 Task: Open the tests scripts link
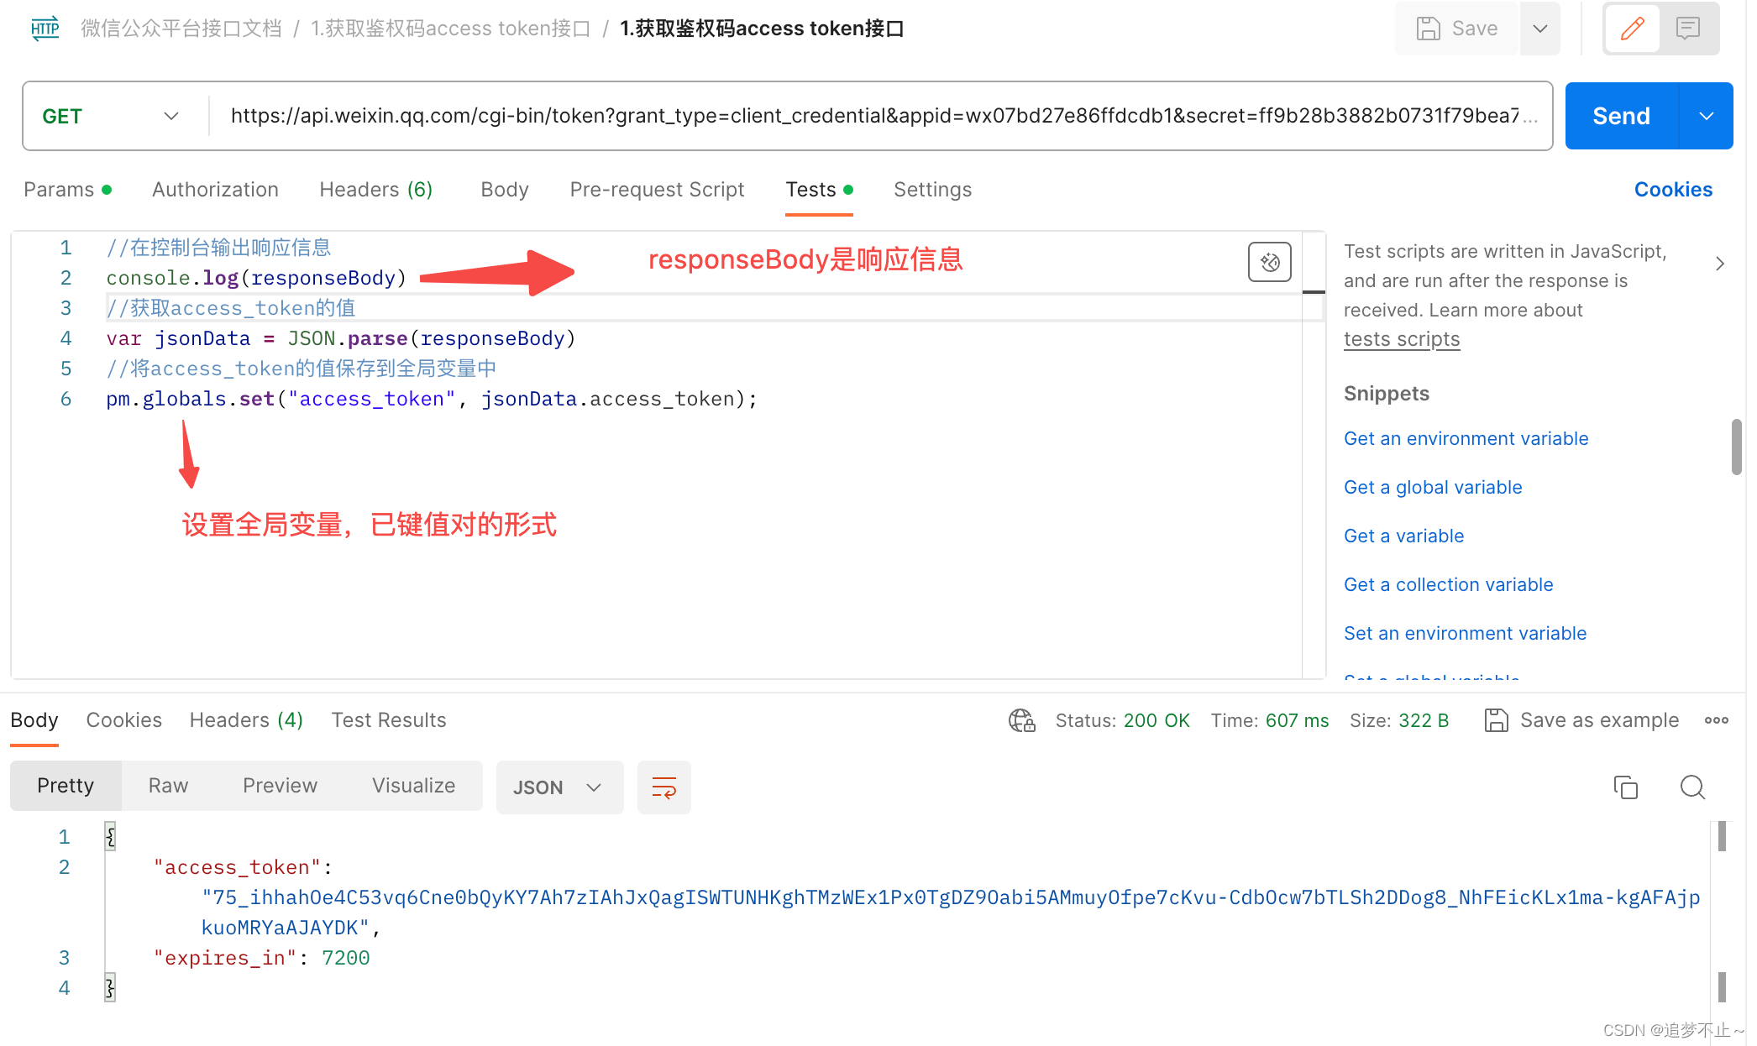(x=1401, y=338)
